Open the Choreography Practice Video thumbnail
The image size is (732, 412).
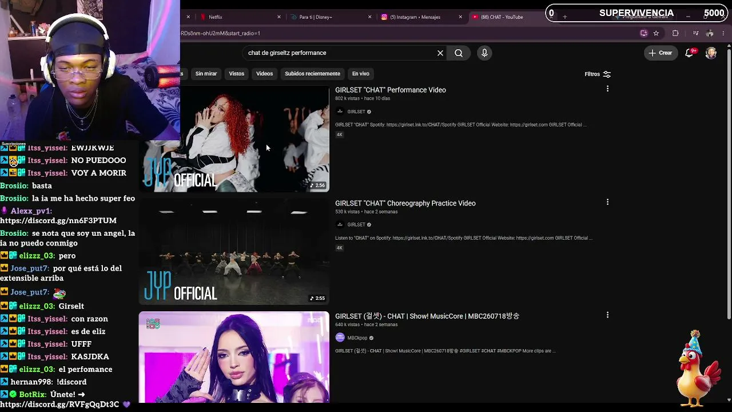coord(234,252)
